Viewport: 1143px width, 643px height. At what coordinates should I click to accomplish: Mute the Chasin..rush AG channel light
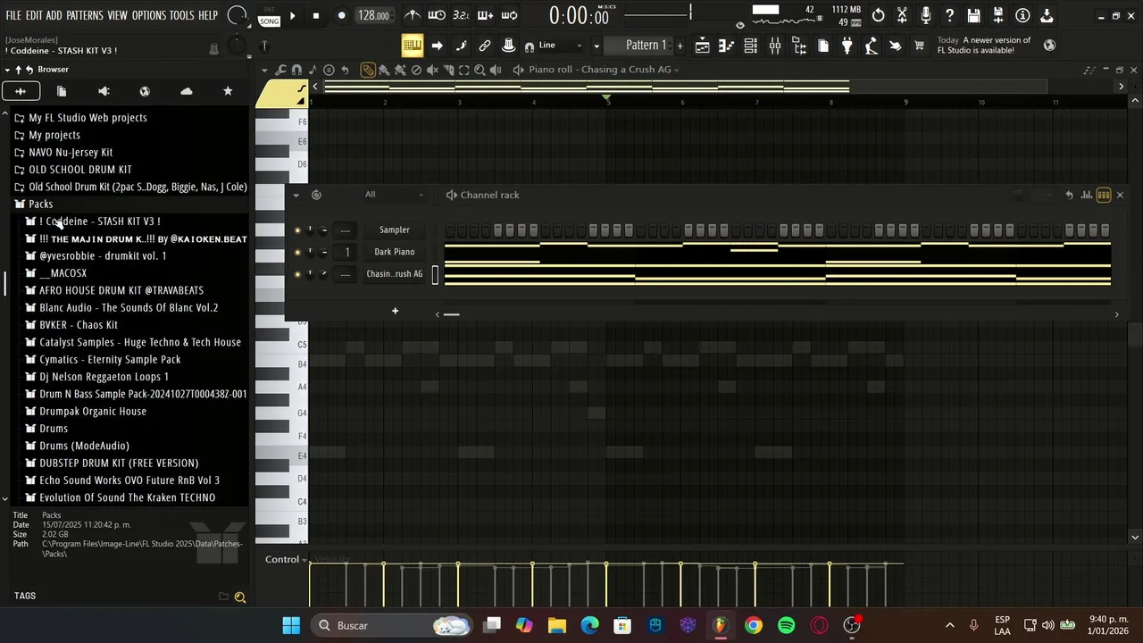(297, 274)
